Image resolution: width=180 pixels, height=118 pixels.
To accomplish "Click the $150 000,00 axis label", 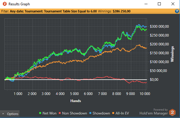I will point(159,53).
